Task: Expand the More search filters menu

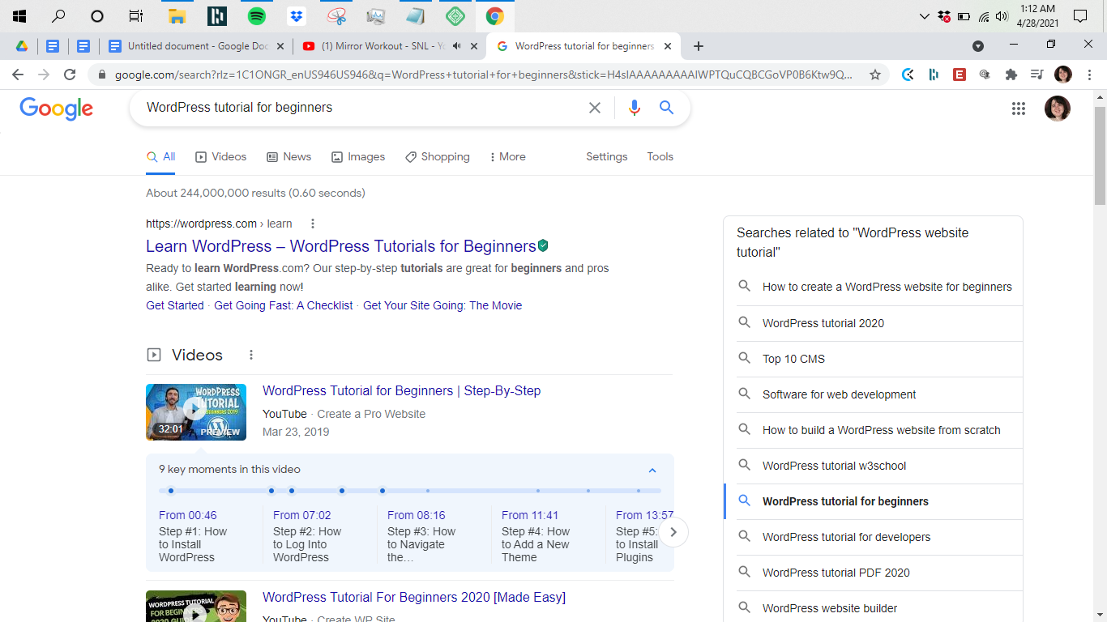Action: tap(508, 157)
